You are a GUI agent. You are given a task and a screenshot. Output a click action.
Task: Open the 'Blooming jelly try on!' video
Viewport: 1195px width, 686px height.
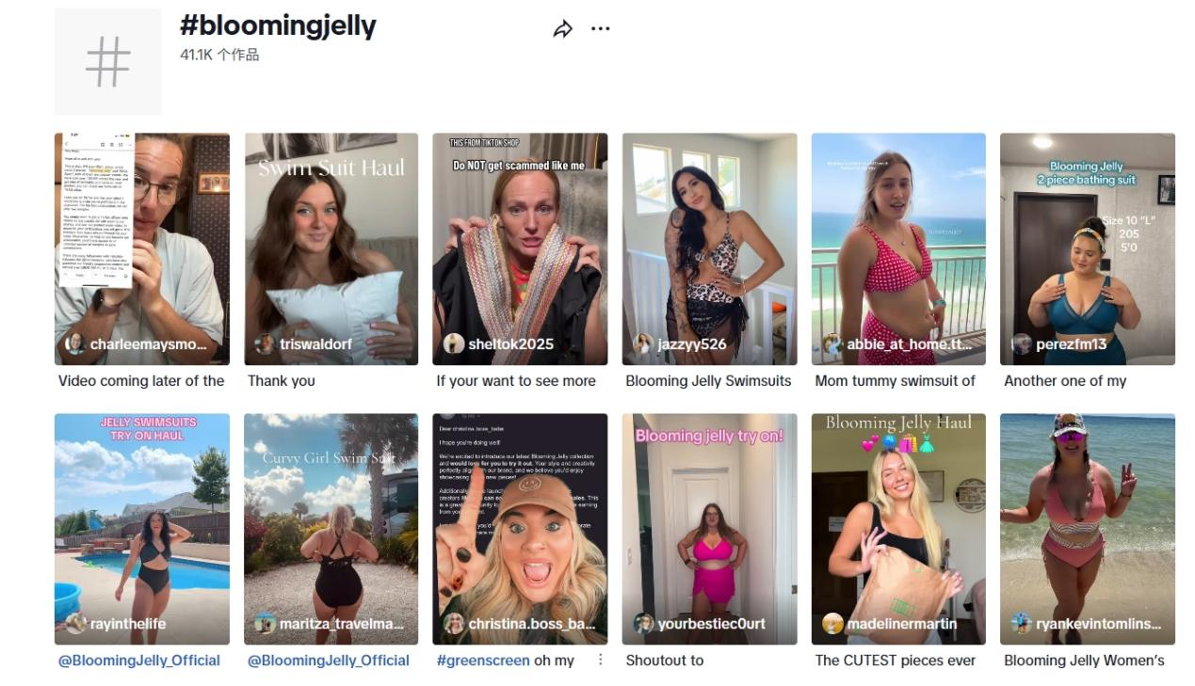709,529
